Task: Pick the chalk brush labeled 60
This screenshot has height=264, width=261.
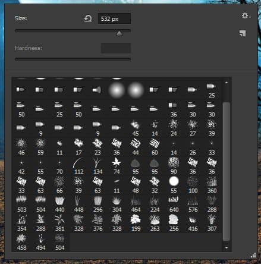Action: (155, 147)
